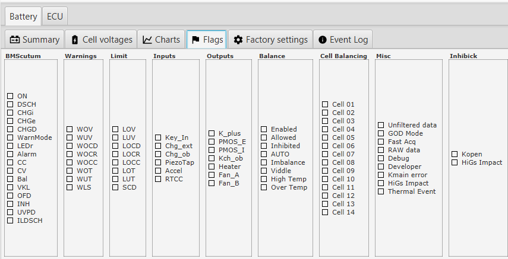Check the Kopen inhibit flag
Screen dimensions: 508x259
pos(455,154)
